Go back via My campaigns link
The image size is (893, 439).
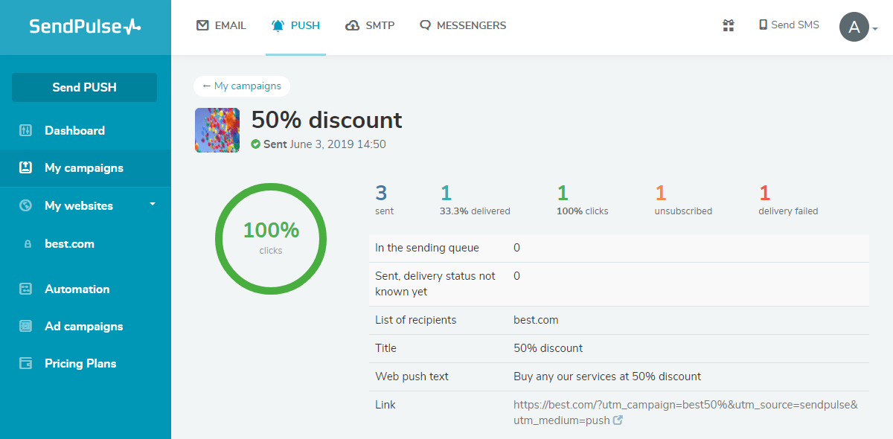point(242,86)
